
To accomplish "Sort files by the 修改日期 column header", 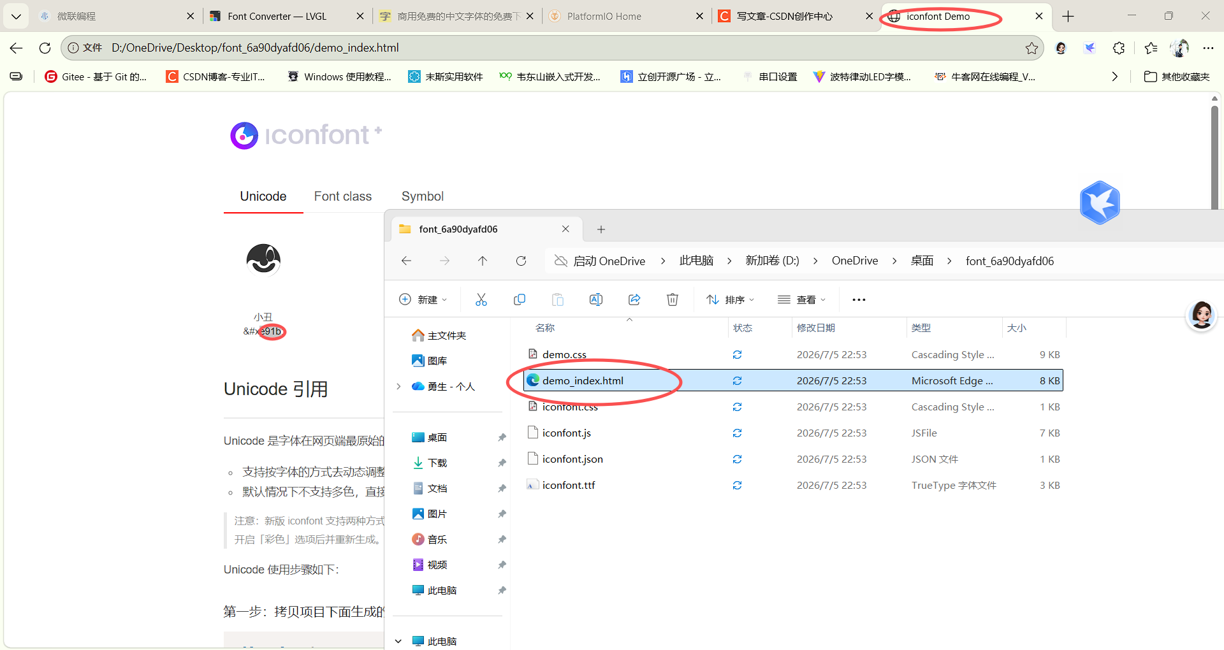I will point(816,328).
